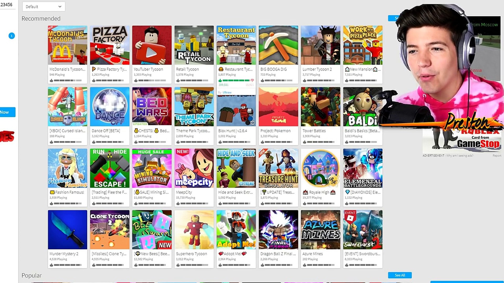Open the Murder Mystery 2 knife icon
This screenshot has width=504, height=283.
tap(67, 230)
